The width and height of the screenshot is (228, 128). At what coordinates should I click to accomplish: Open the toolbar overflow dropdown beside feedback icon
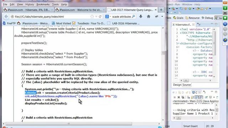click(162, 17)
